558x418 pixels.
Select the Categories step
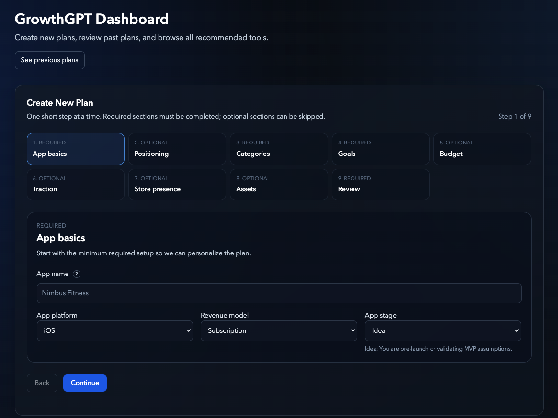(x=279, y=149)
